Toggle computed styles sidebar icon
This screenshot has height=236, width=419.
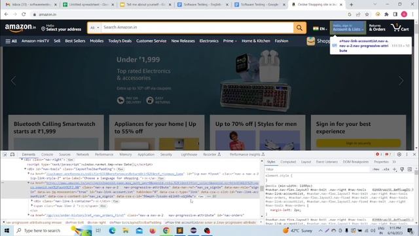pyautogui.click(x=410, y=169)
